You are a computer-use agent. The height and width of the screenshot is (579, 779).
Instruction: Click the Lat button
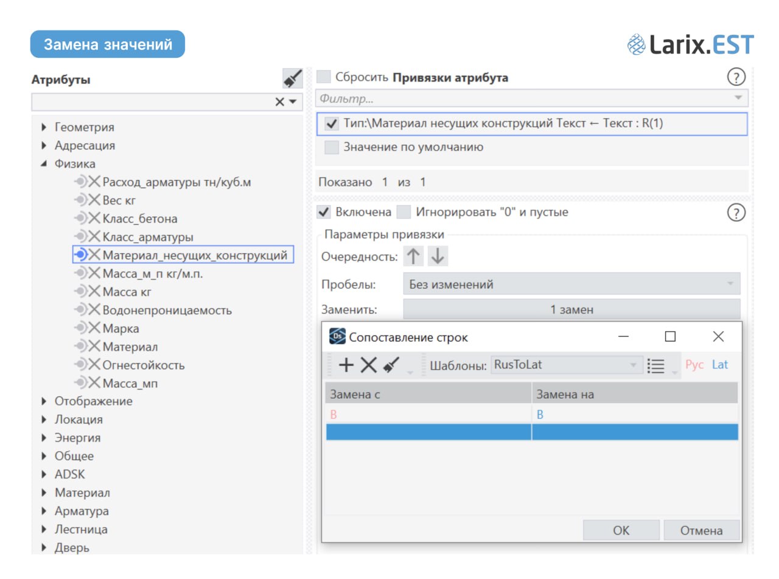[x=720, y=365]
